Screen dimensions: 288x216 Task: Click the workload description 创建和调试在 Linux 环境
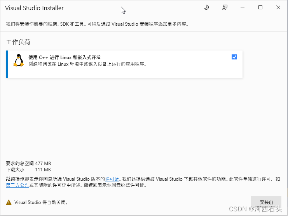(88, 64)
